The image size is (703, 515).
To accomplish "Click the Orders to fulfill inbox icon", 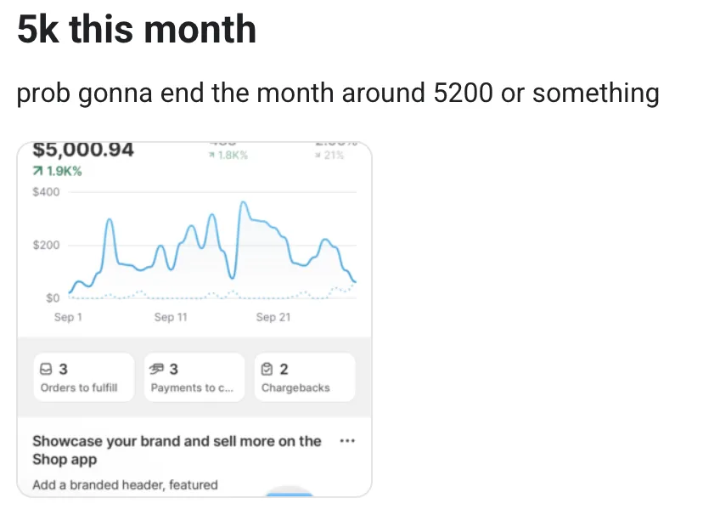I will (46, 369).
